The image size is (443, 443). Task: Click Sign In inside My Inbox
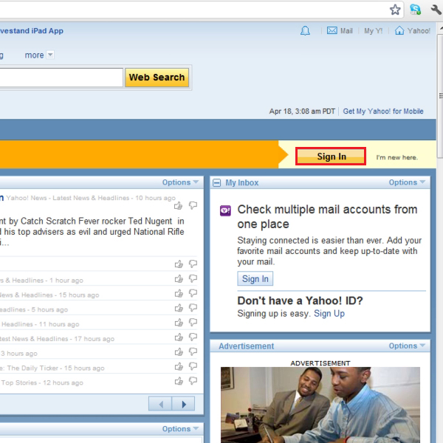(x=255, y=279)
